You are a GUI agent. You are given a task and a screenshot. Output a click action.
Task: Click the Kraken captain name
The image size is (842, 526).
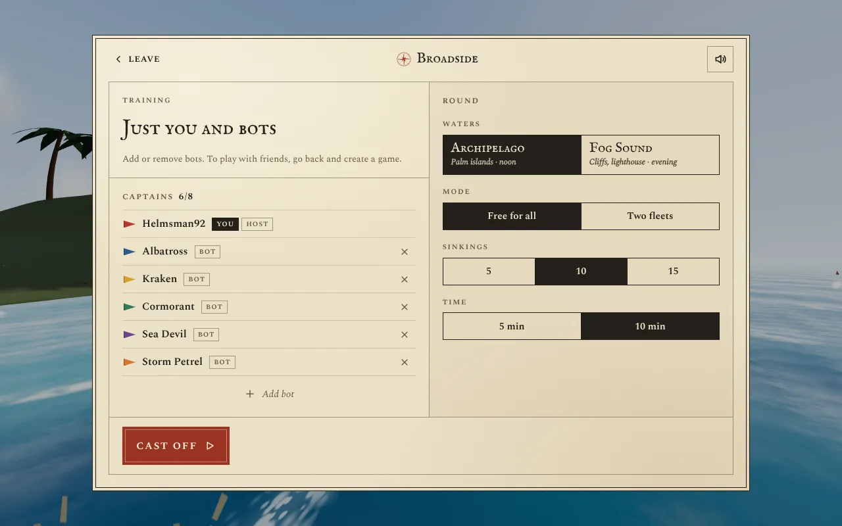[160, 279]
